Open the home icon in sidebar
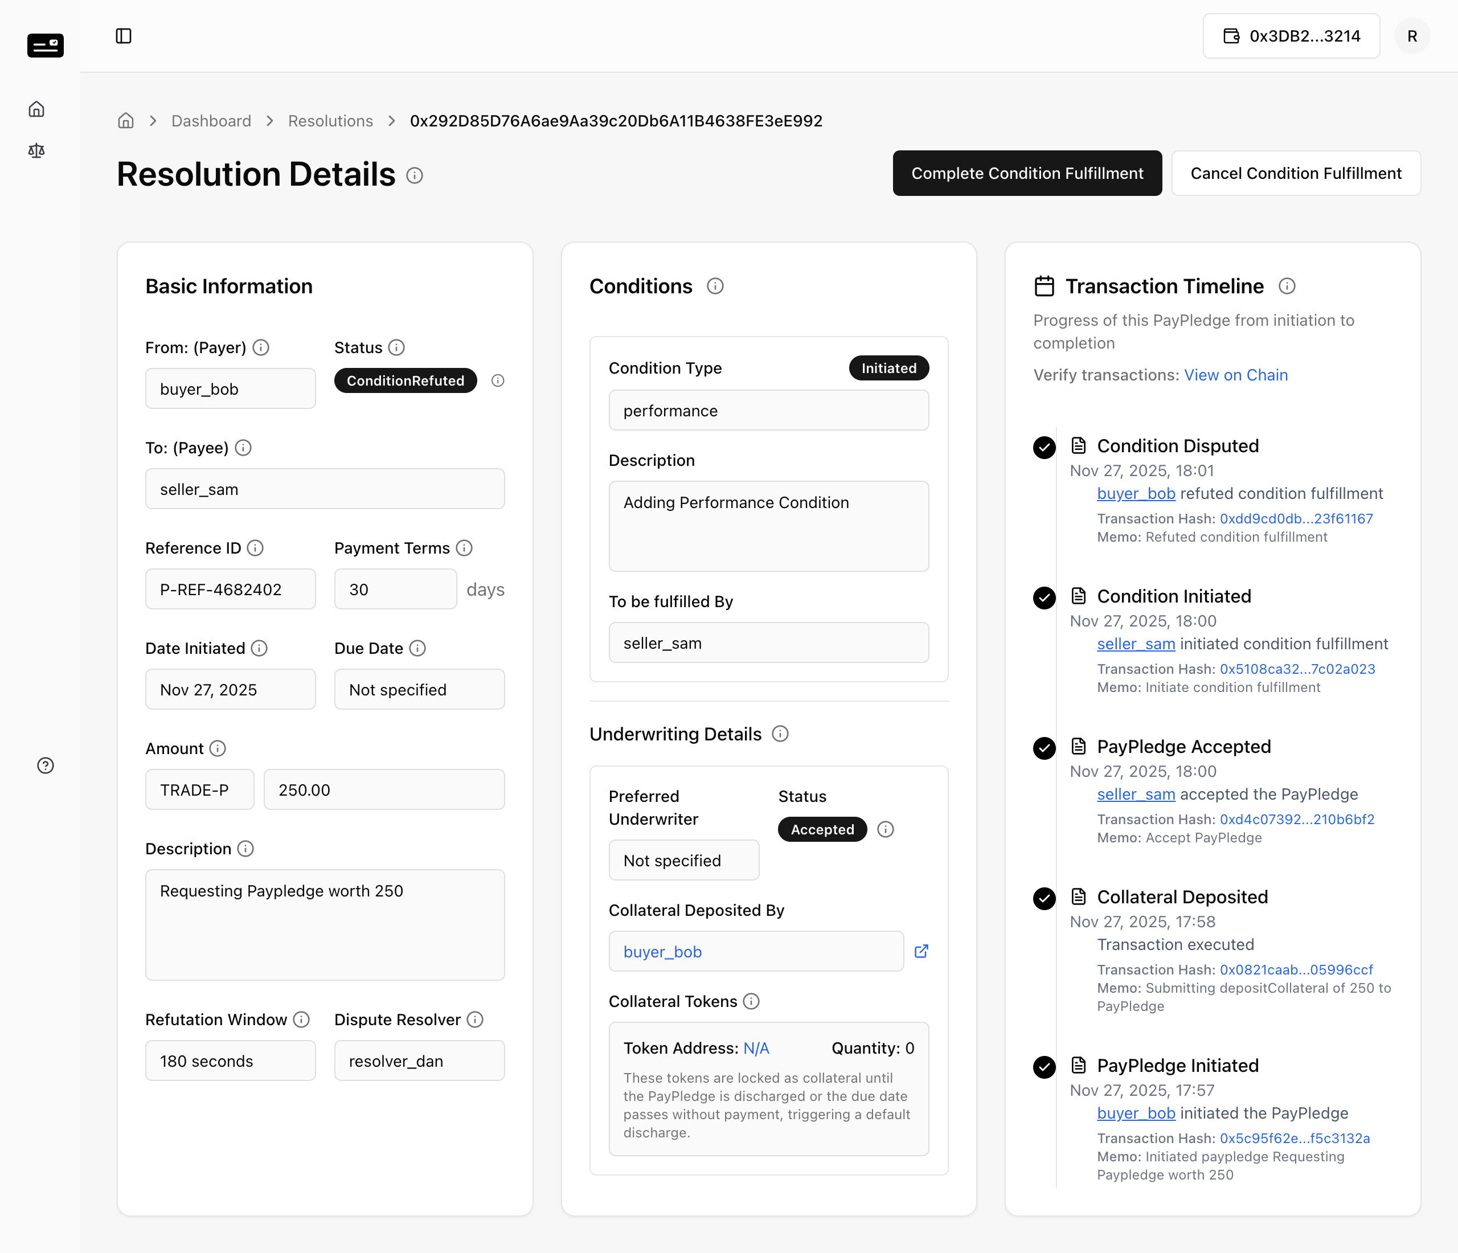1458x1253 pixels. [x=36, y=109]
